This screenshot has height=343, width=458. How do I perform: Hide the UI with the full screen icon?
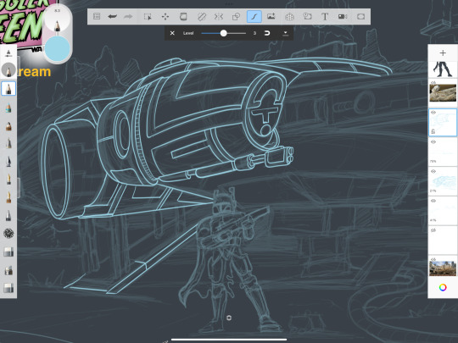pos(360,17)
